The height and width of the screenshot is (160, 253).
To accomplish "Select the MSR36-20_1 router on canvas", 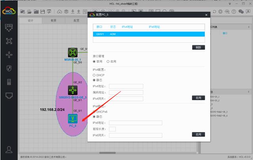I will (x=73, y=52).
